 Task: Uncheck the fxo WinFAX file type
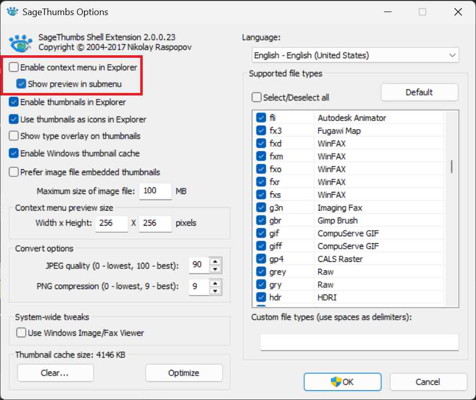[x=261, y=169]
